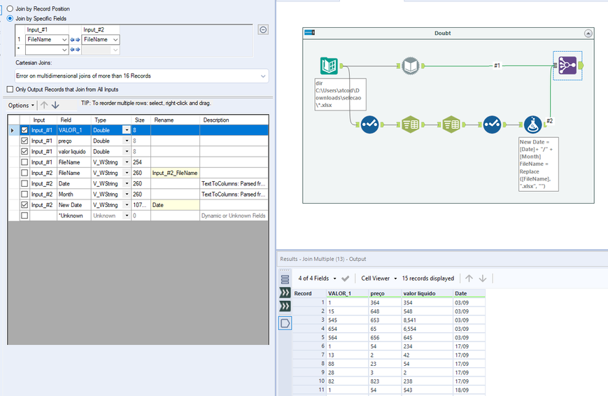Image resolution: width=608 pixels, height=396 pixels.
Task: Select the Directory input tool on canvas
Action: click(x=329, y=66)
